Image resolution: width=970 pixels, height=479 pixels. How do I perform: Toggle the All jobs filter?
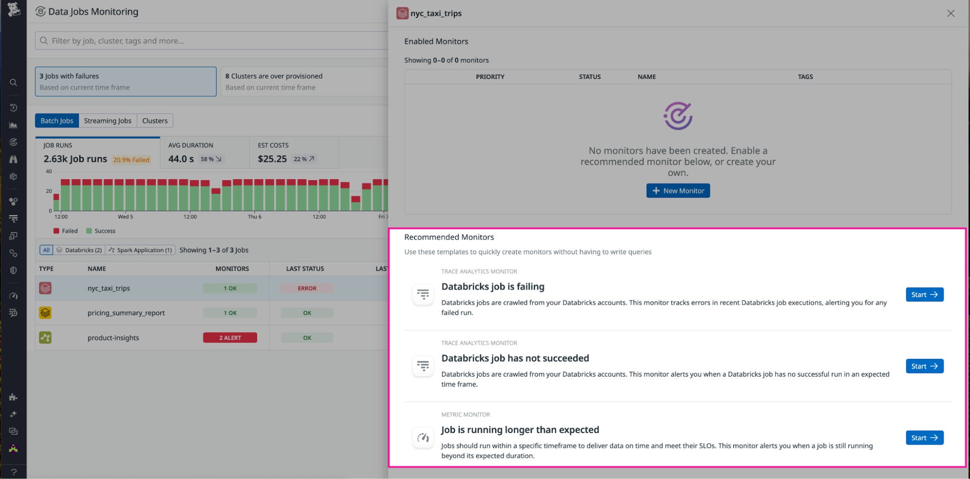(x=46, y=250)
